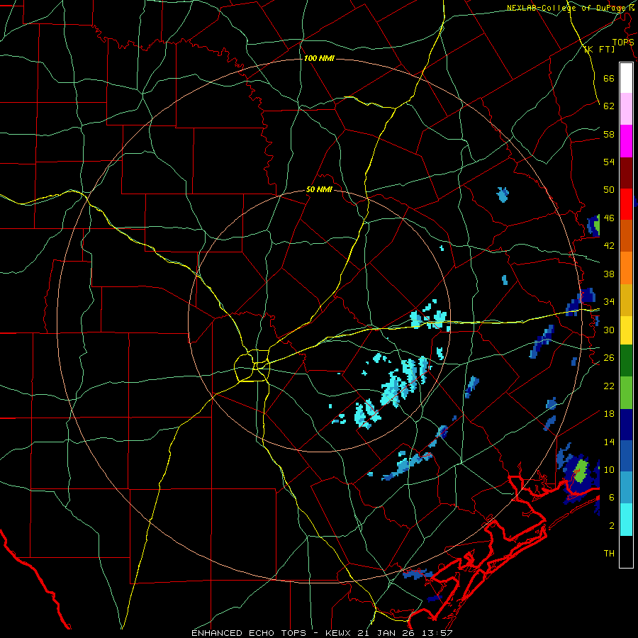The image size is (638, 638).
Task: Click the 'TH' legend threshold label
Action: point(609,554)
